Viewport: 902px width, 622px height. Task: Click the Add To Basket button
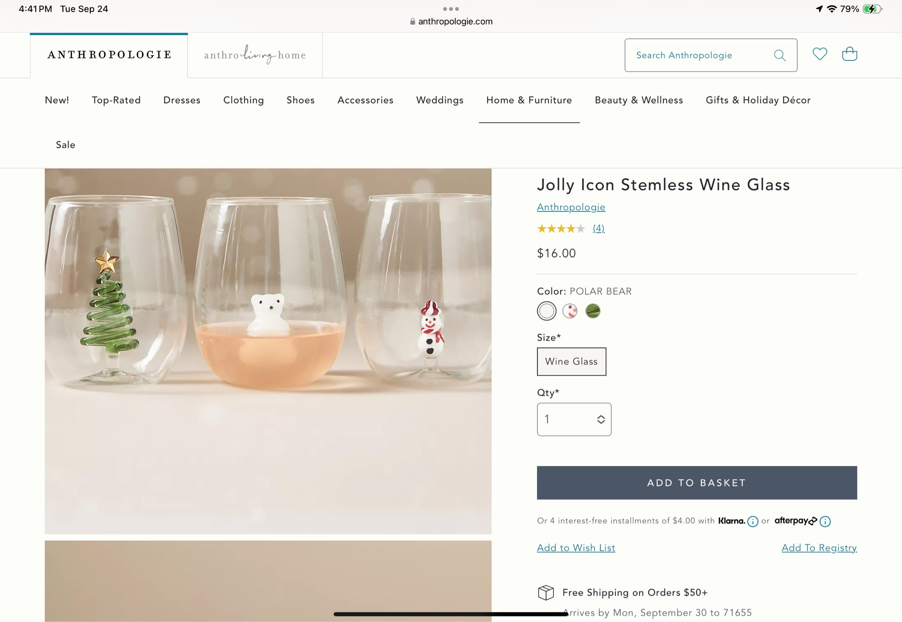(x=696, y=482)
